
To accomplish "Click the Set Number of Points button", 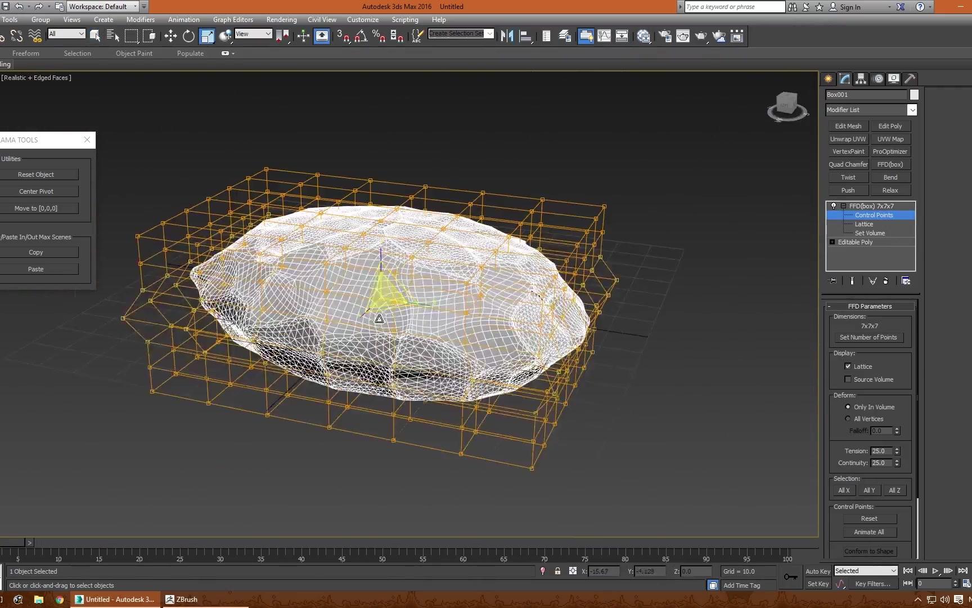I will (x=868, y=338).
